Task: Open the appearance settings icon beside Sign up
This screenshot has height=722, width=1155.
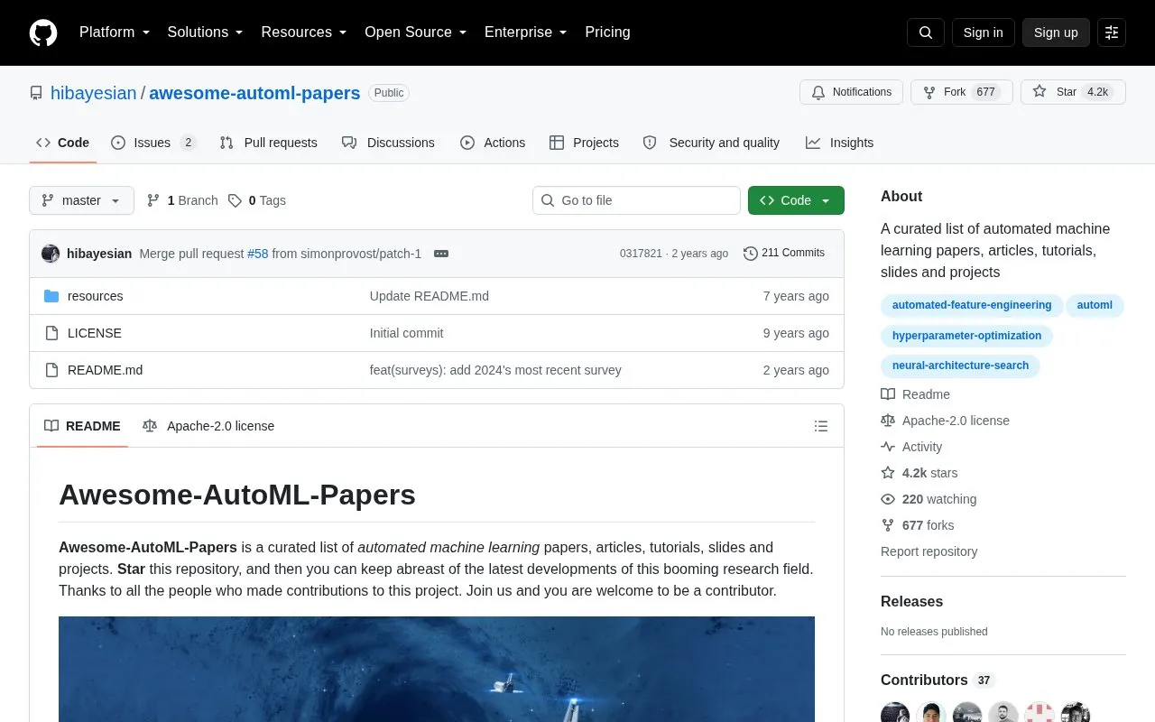Action: pyautogui.click(x=1112, y=32)
